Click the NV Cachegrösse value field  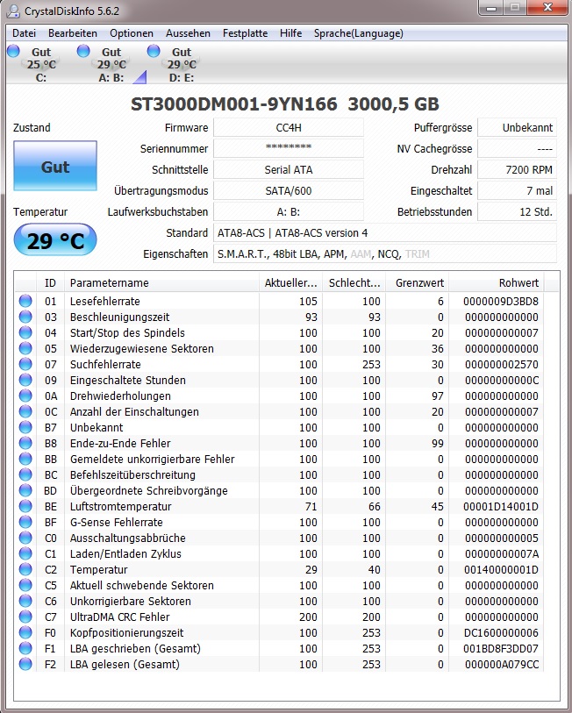pyautogui.click(x=517, y=148)
